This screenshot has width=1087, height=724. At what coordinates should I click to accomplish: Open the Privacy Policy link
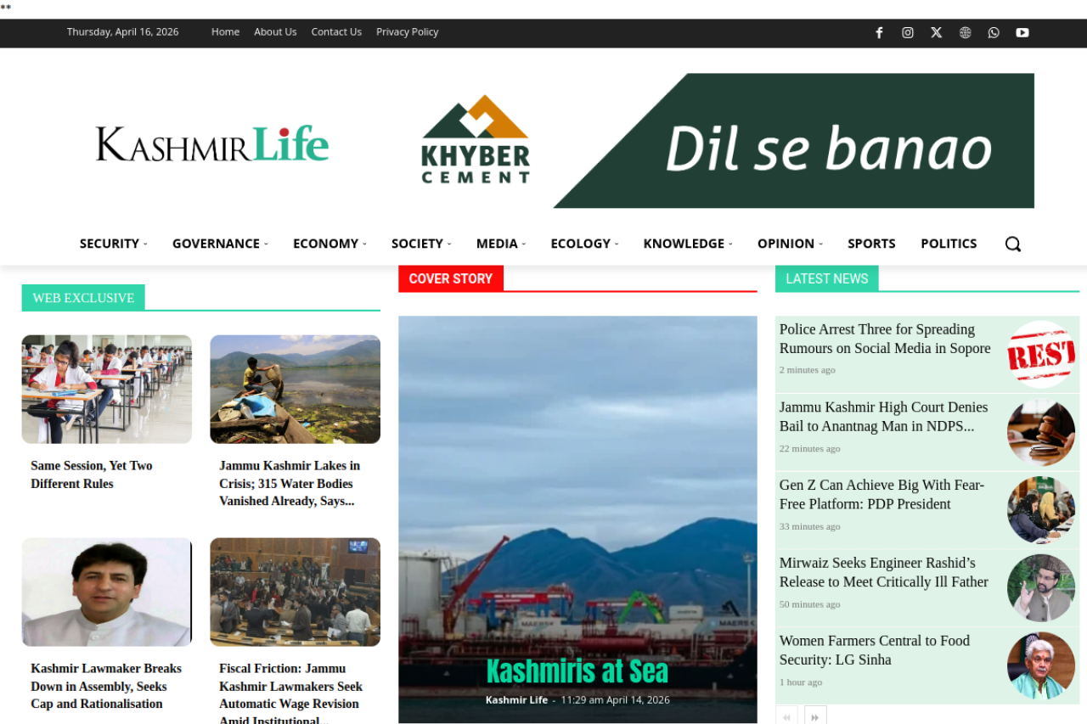[x=407, y=31]
